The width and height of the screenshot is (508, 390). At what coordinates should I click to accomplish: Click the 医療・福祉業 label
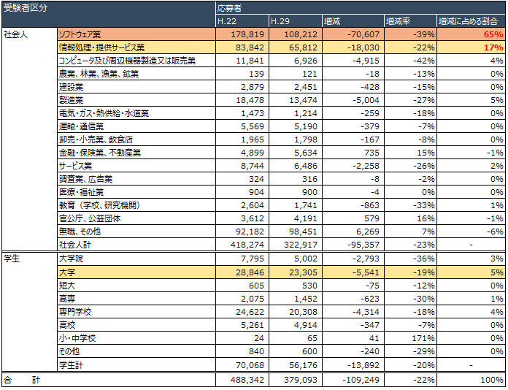click(81, 192)
